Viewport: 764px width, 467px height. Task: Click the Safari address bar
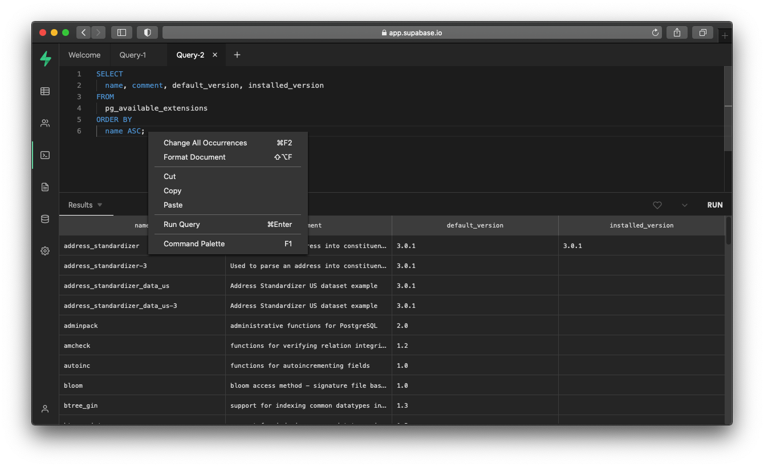click(411, 33)
